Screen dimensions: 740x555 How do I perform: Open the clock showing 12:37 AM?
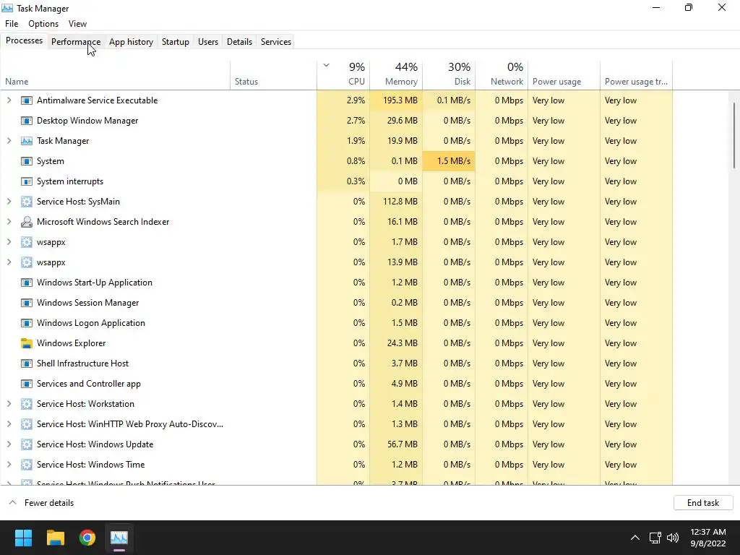(x=708, y=538)
